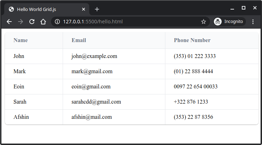262x145 pixels.
Task: Click the afshin@mail.com email cell
Action: [92, 117]
